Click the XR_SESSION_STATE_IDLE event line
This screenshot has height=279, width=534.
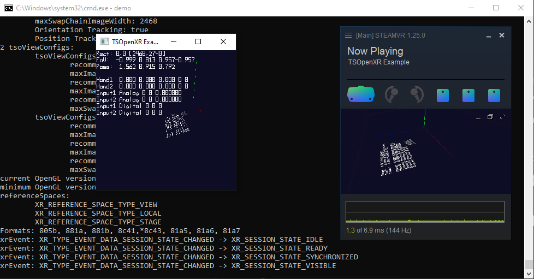tap(162, 240)
